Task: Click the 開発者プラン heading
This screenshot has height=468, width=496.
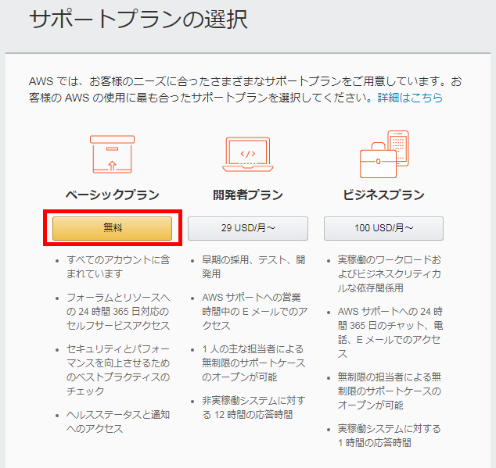Action: coord(248,195)
